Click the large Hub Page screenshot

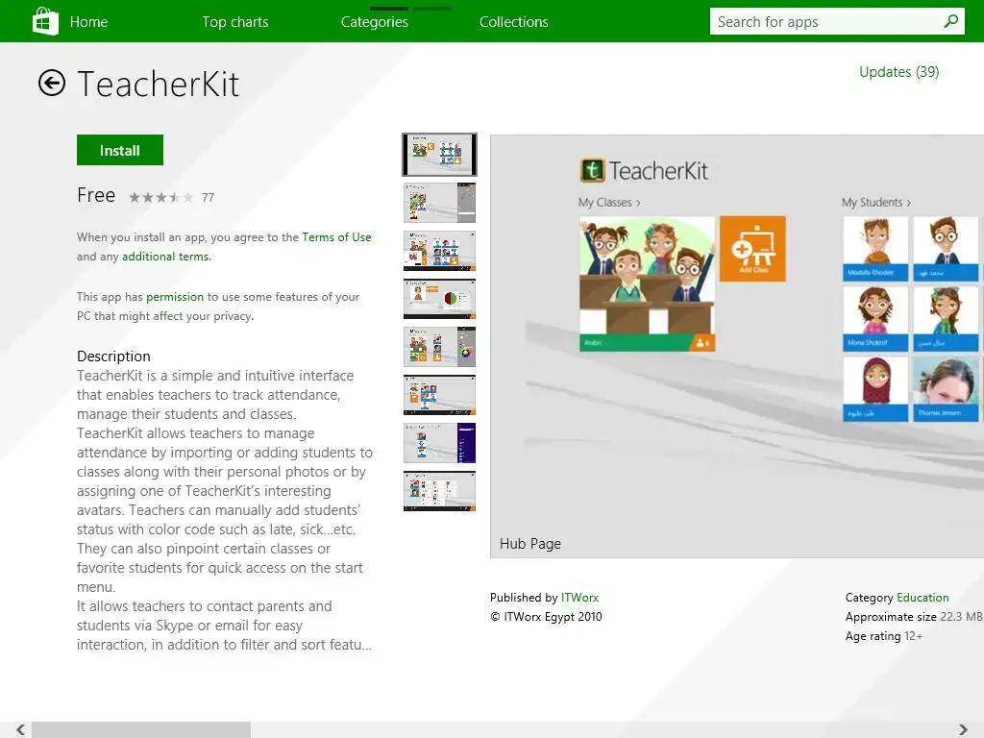click(x=737, y=346)
